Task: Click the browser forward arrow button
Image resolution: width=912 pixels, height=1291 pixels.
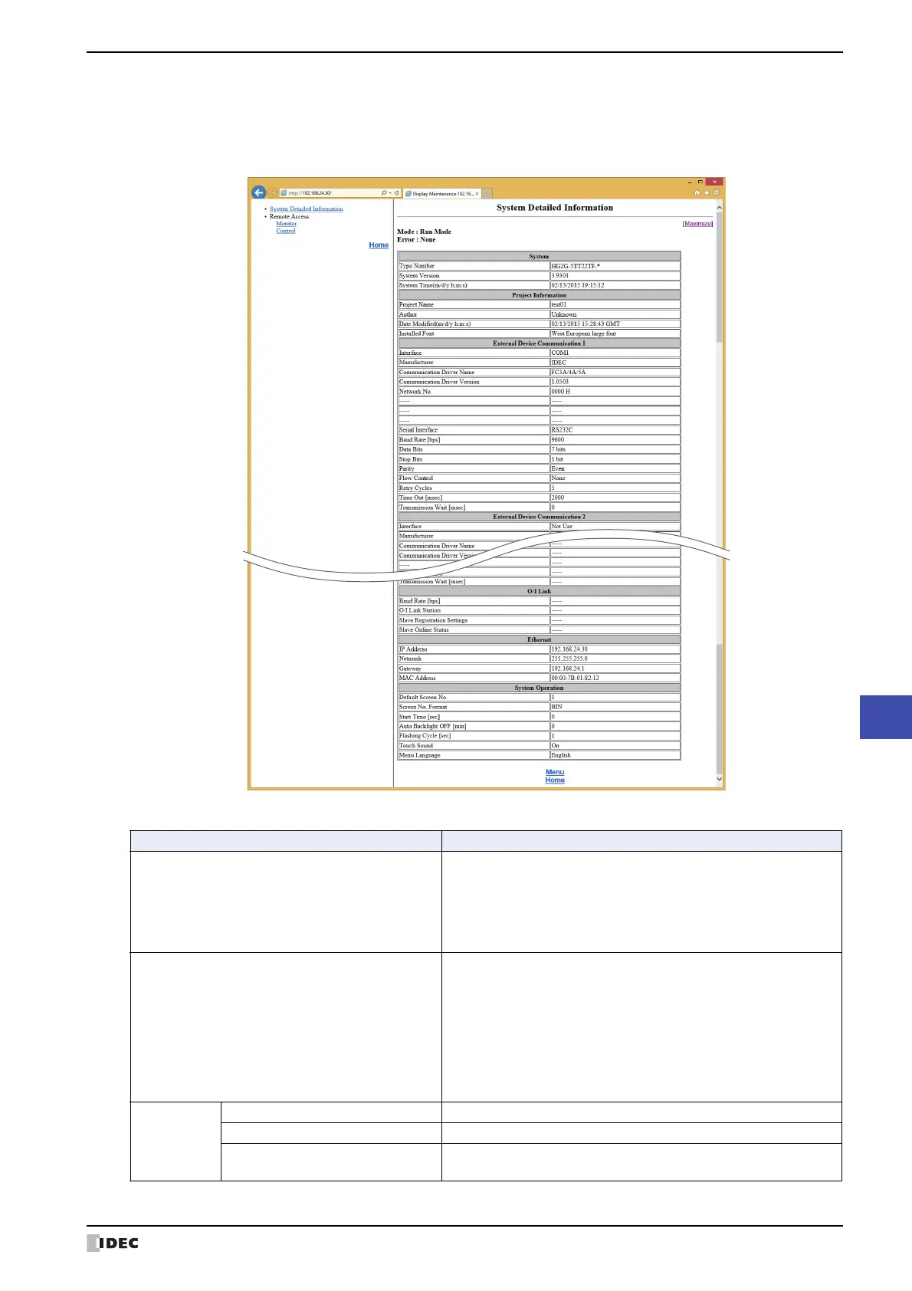Action: click(x=271, y=193)
